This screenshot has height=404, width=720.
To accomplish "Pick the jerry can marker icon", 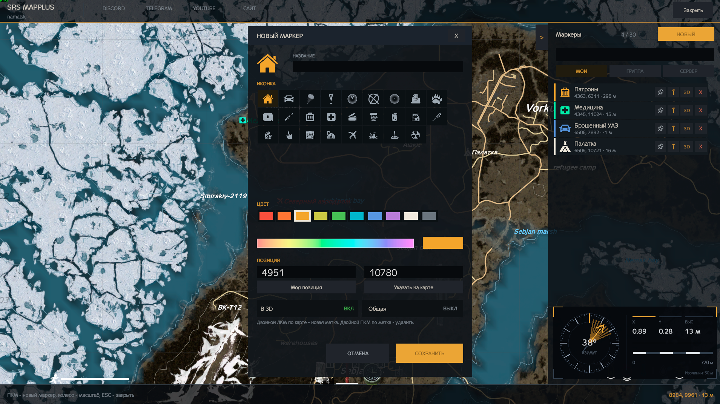I will click(x=395, y=117).
